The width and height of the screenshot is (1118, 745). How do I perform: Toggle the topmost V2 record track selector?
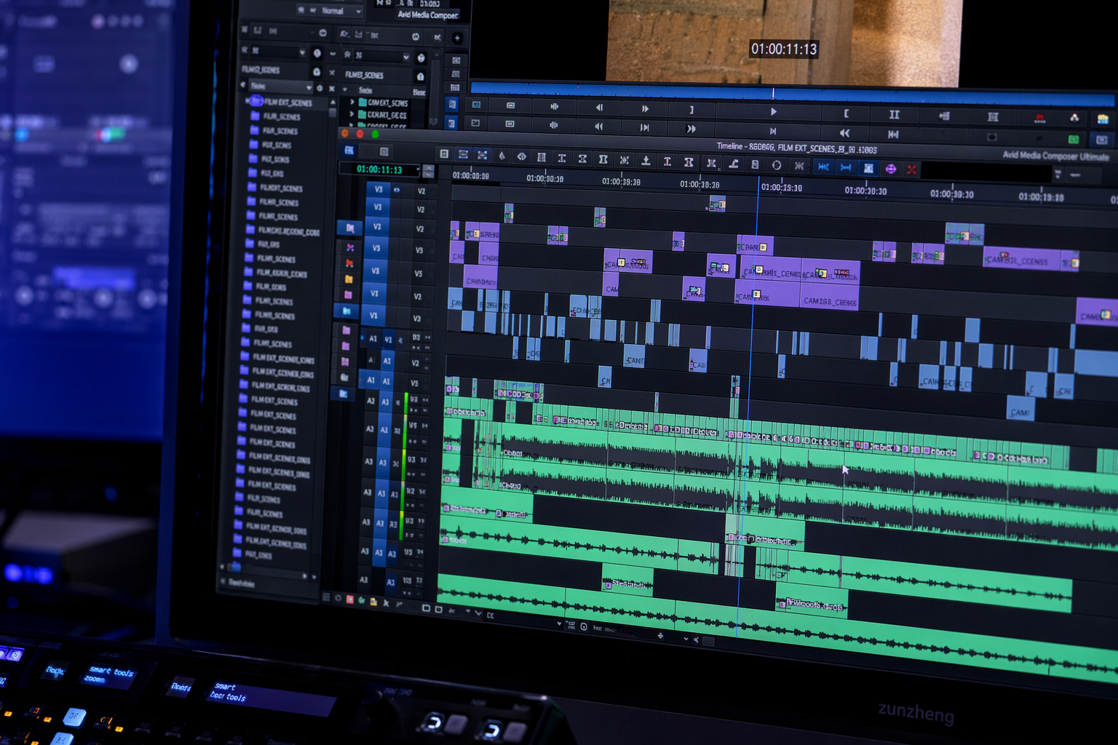tap(421, 191)
